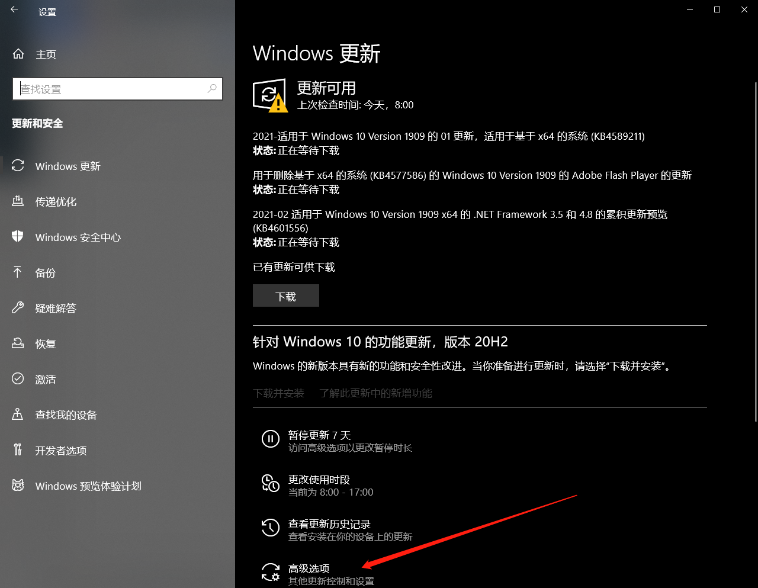Open 了解此更新中的新增功能 link
The width and height of the screenshot is (758, 588).
pos(375,393)
